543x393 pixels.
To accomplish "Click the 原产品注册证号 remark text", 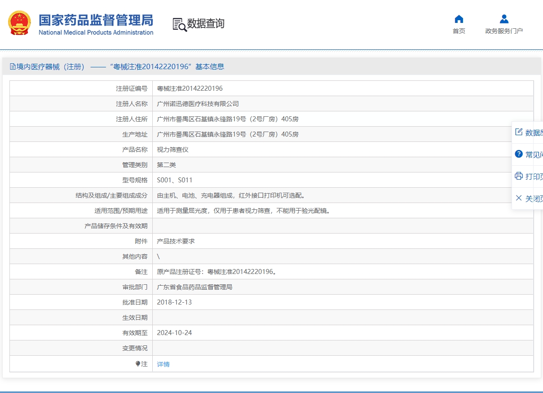I will click(x=217, y=272).
